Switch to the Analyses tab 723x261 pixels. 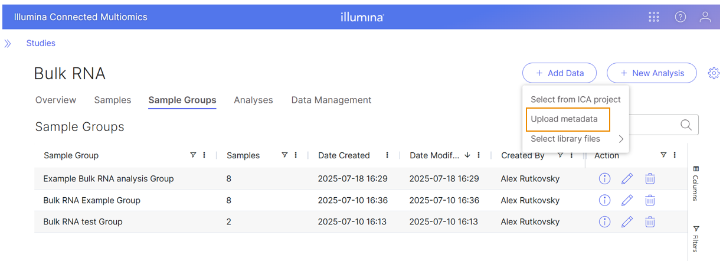(x=253, y=100)
